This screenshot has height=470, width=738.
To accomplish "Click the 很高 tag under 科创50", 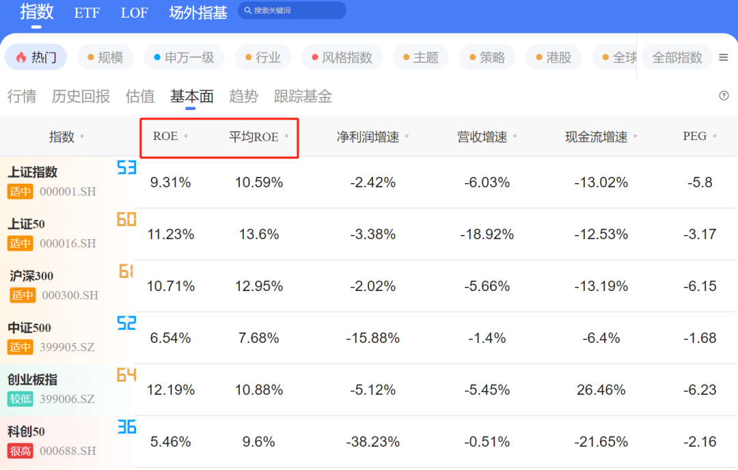I will [20, 451].
